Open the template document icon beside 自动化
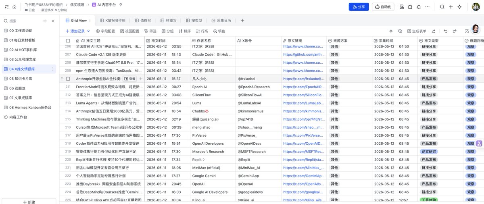 click(402, 7)
